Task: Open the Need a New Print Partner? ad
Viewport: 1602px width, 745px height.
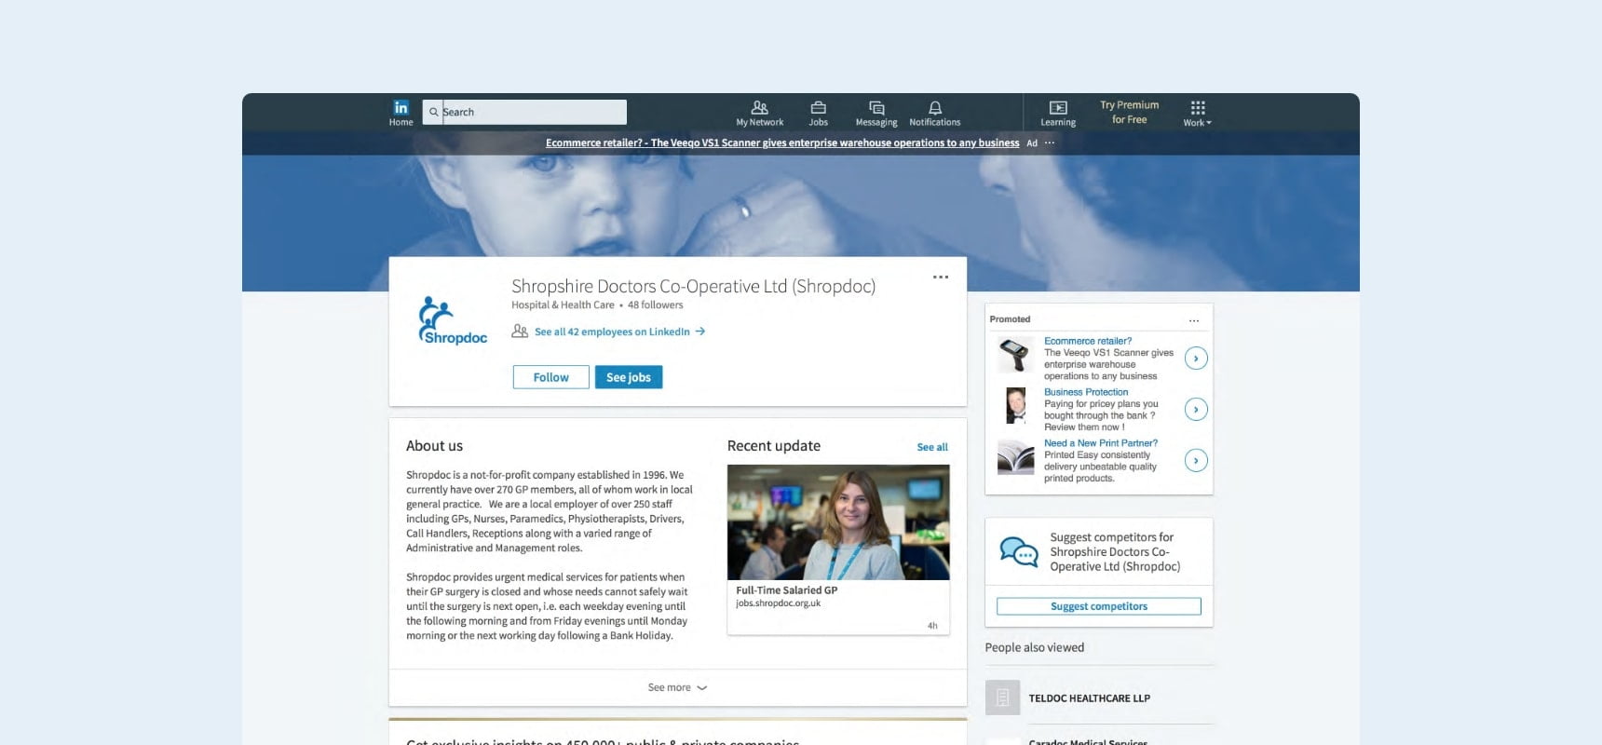Action: pos(1101,443)
